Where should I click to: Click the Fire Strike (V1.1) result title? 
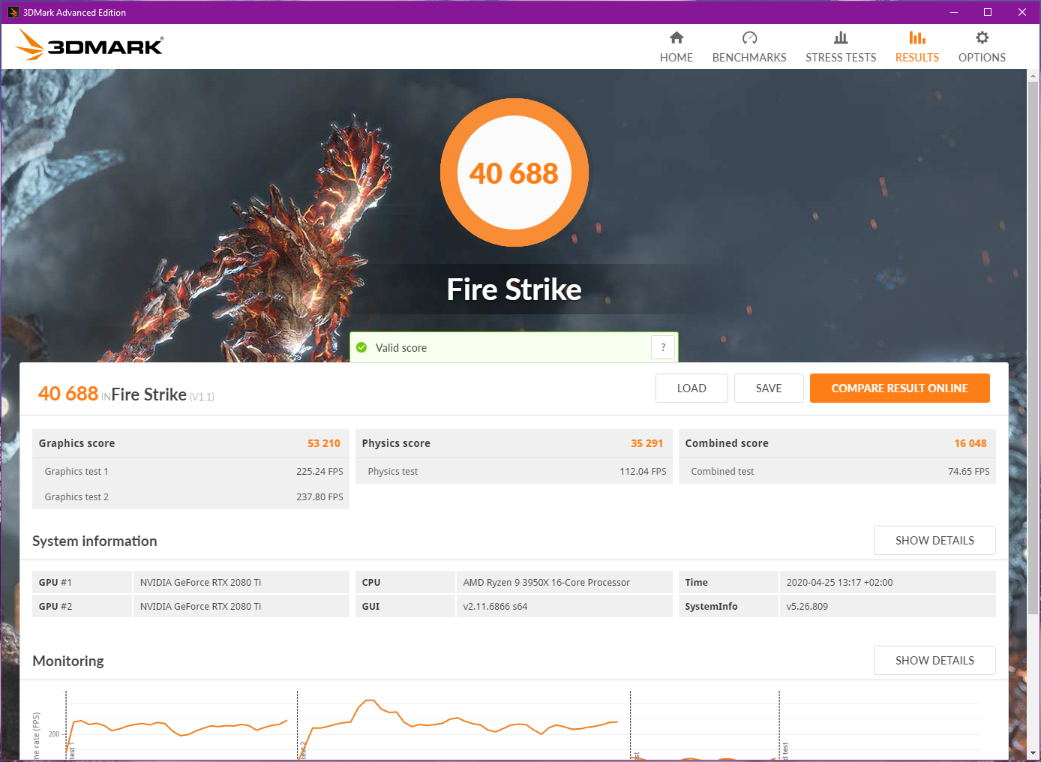tap(163, 394)
